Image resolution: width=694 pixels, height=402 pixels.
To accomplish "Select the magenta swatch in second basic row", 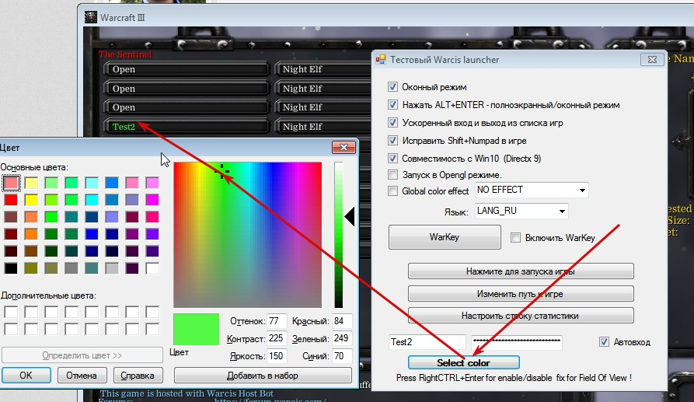I will tap(152, 200).
